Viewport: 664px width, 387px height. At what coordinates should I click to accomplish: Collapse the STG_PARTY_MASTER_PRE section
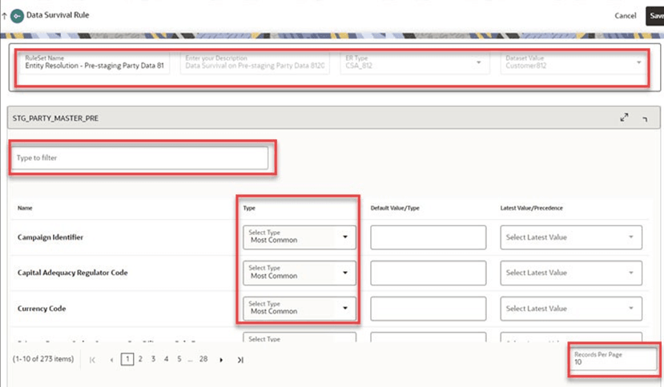[645, 119]
